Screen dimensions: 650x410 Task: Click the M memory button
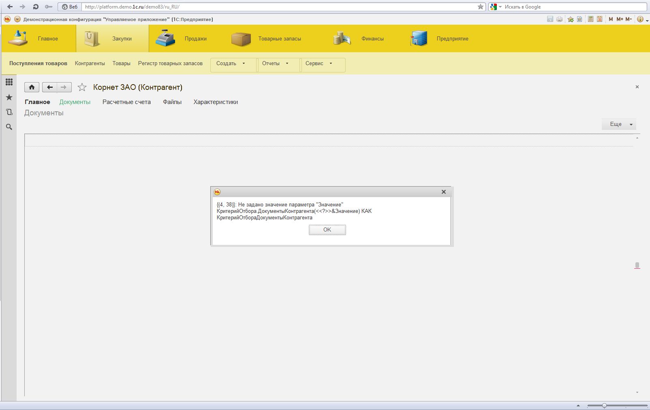coord(611,19)
